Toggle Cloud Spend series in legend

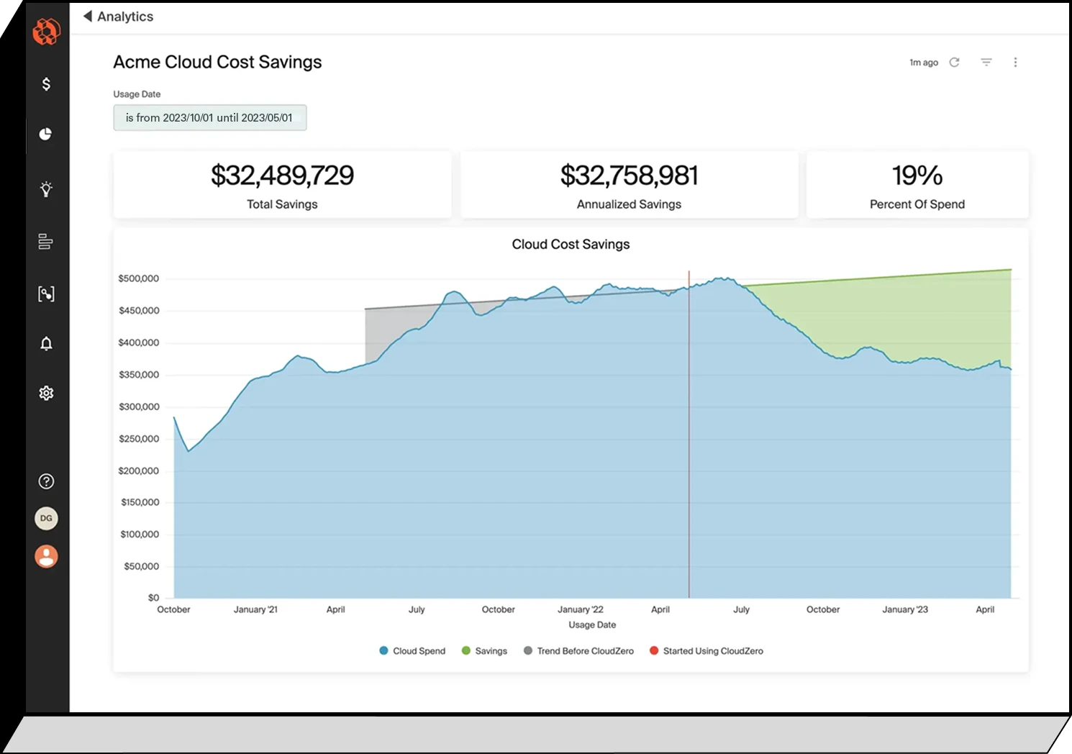tap(412, 651)
